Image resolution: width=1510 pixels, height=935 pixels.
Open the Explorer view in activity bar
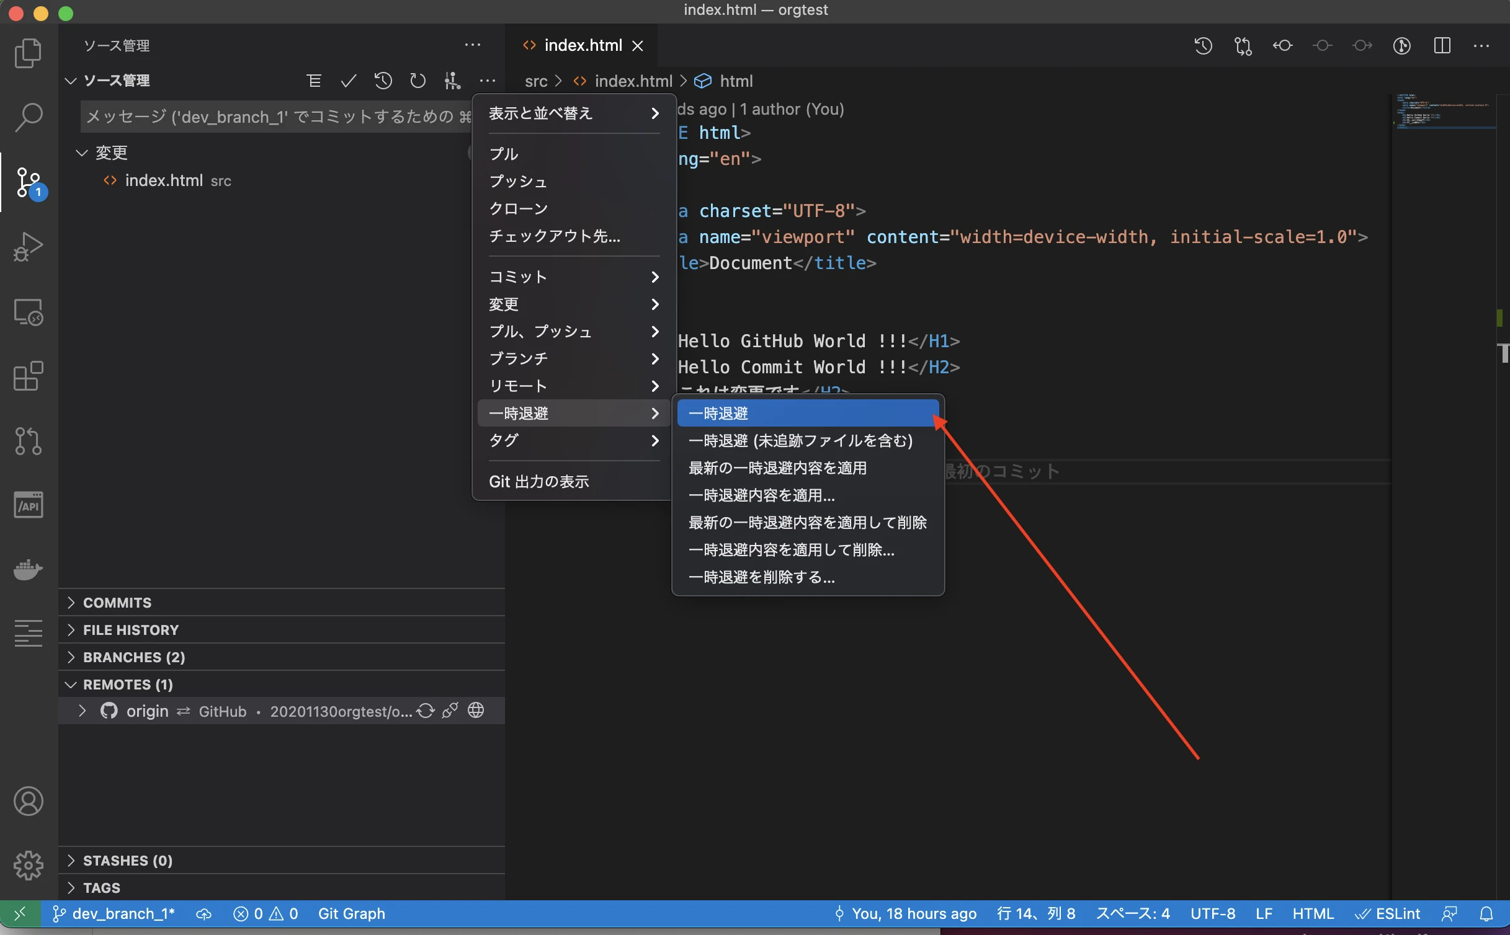(29, 53)
